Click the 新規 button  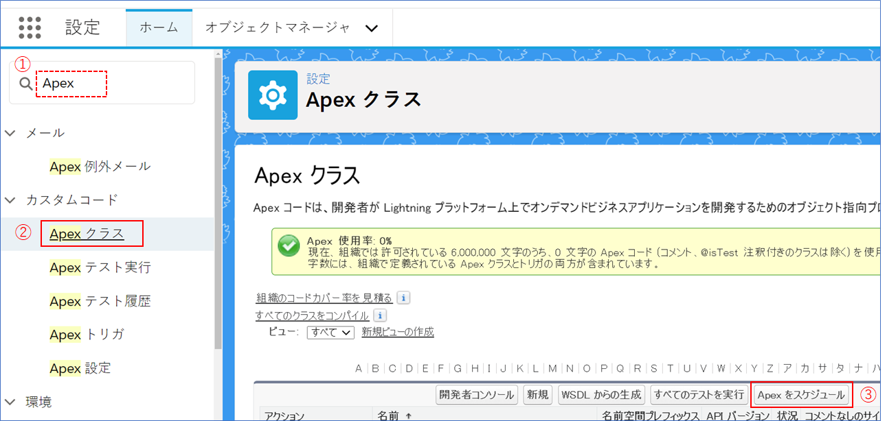537,395
